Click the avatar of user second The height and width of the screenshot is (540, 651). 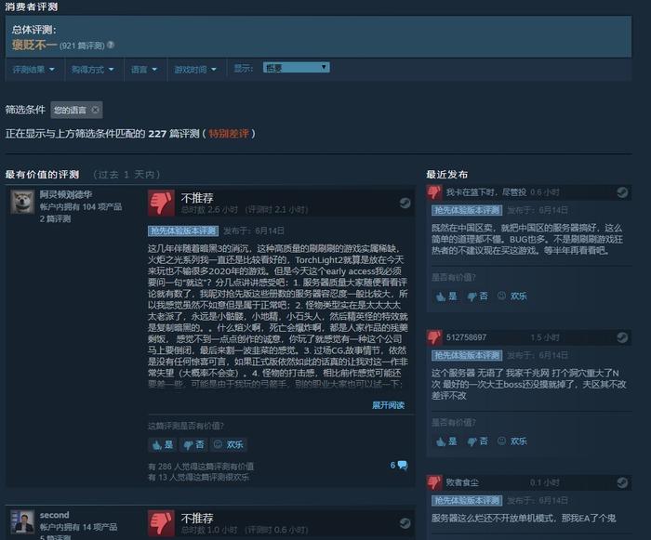[x=22, y=522]
